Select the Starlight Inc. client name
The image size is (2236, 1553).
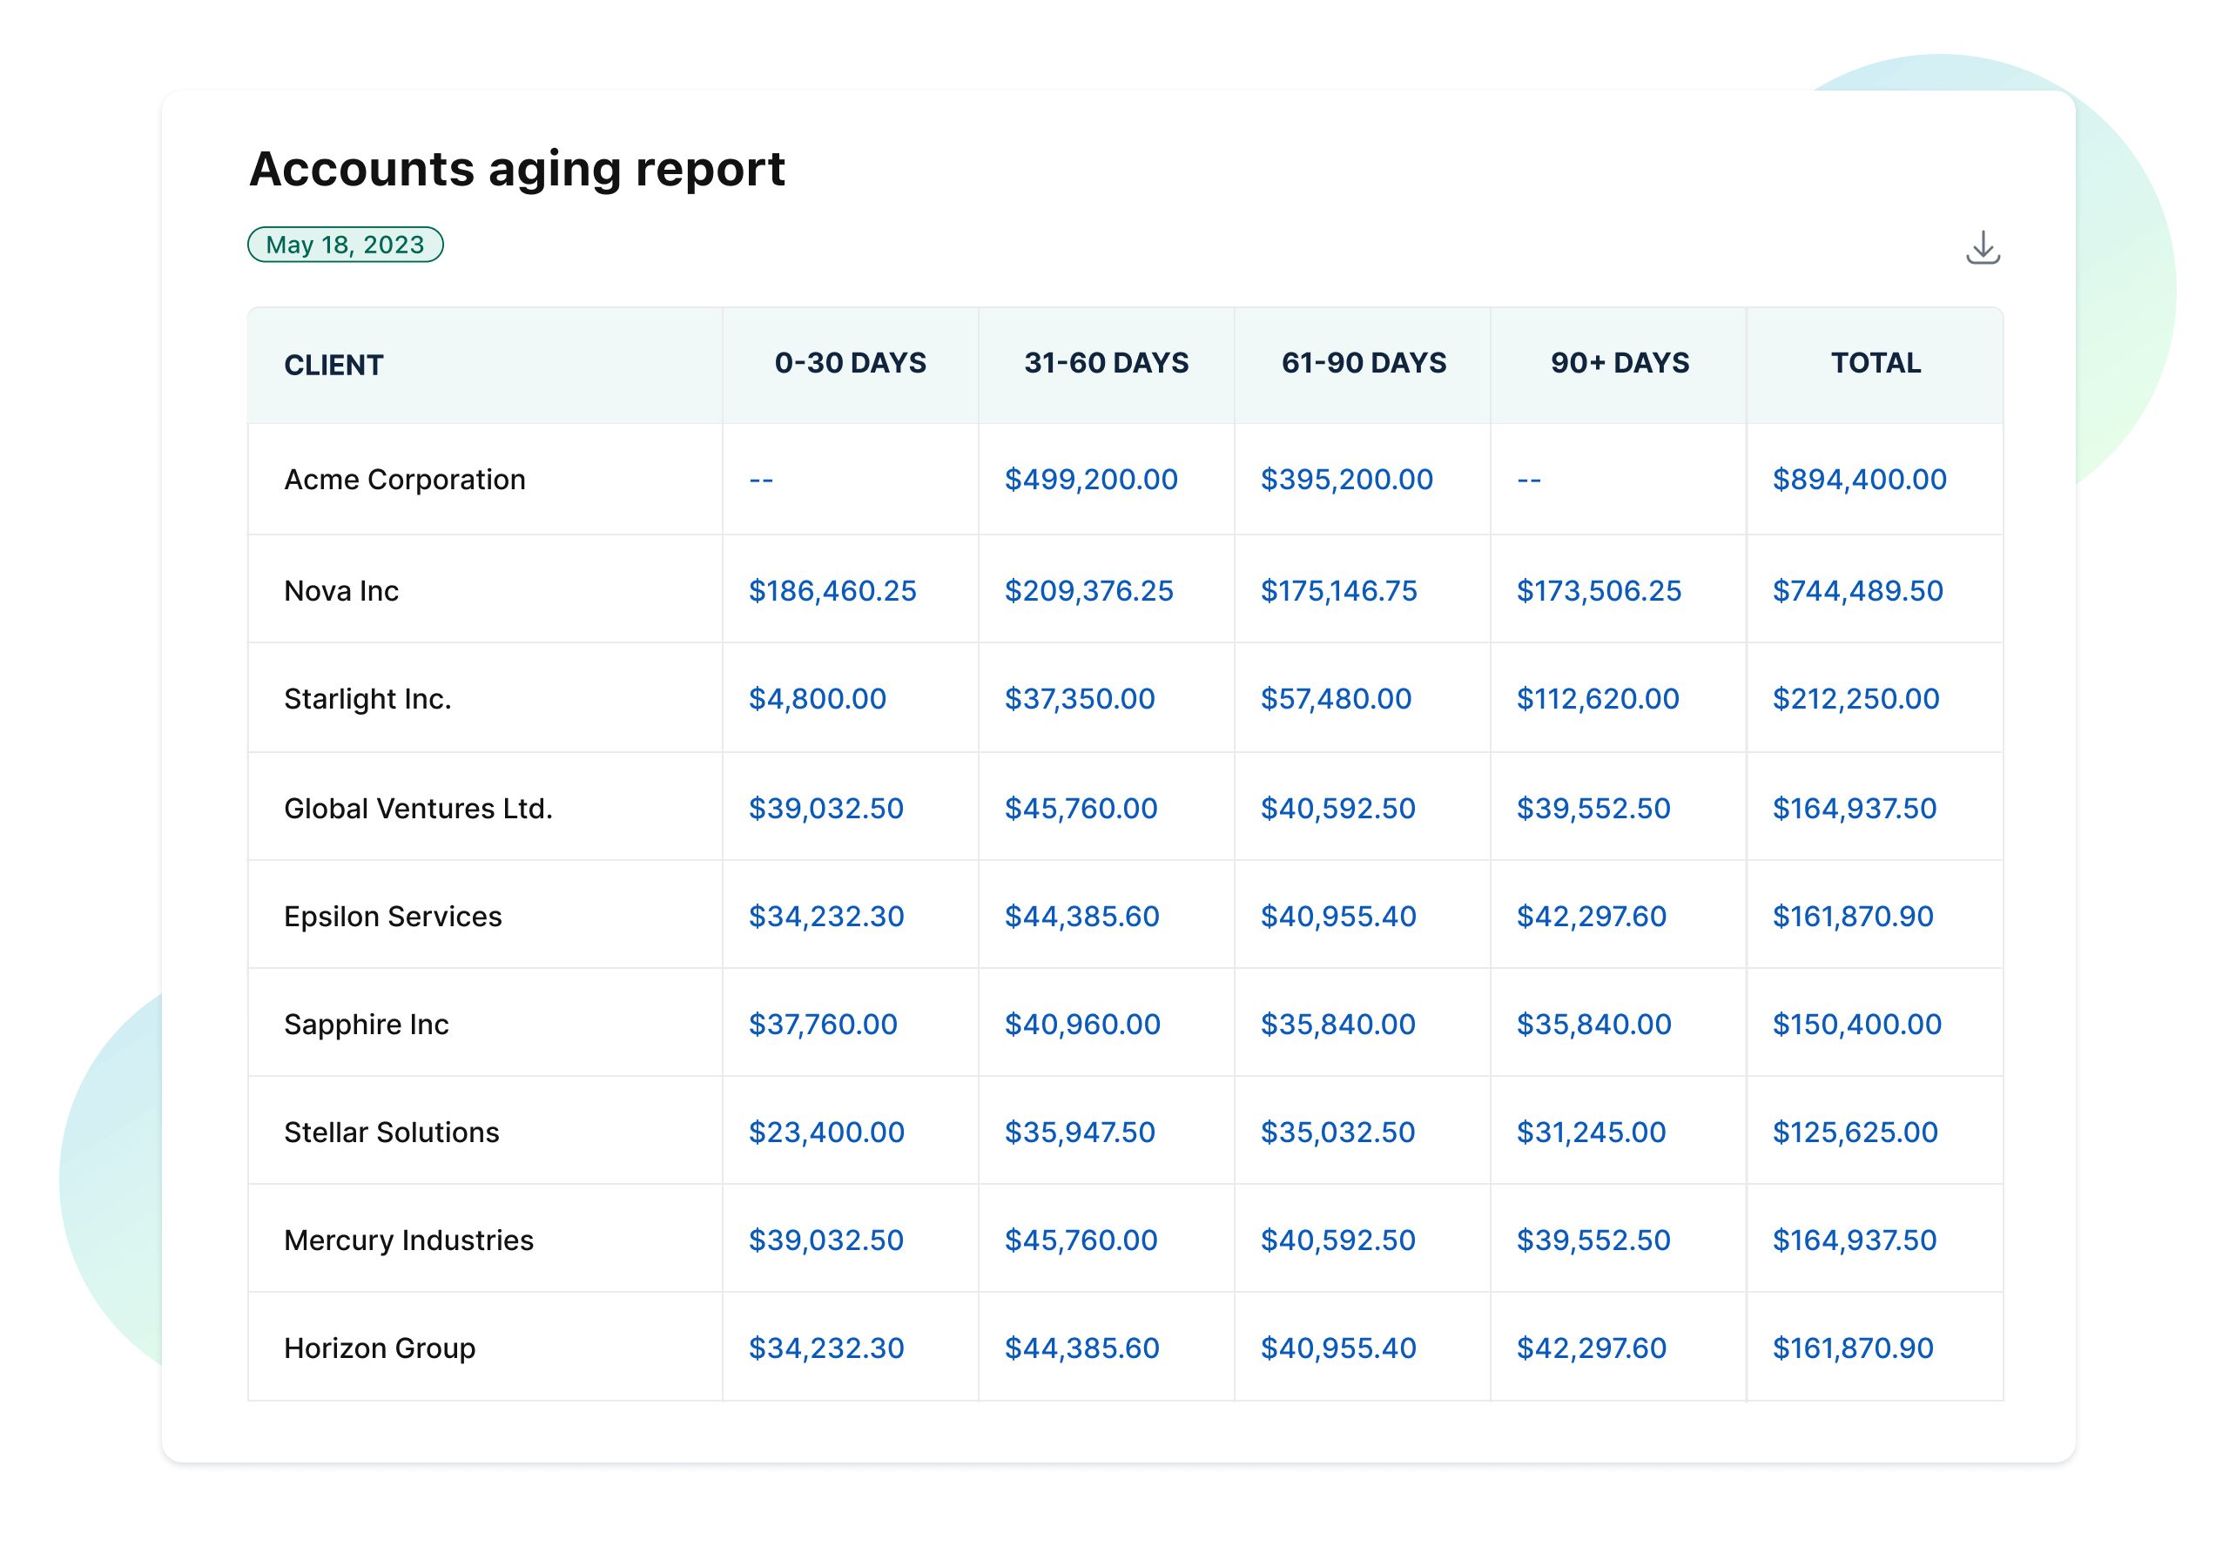pyautogui.click(x=367, y=699)
